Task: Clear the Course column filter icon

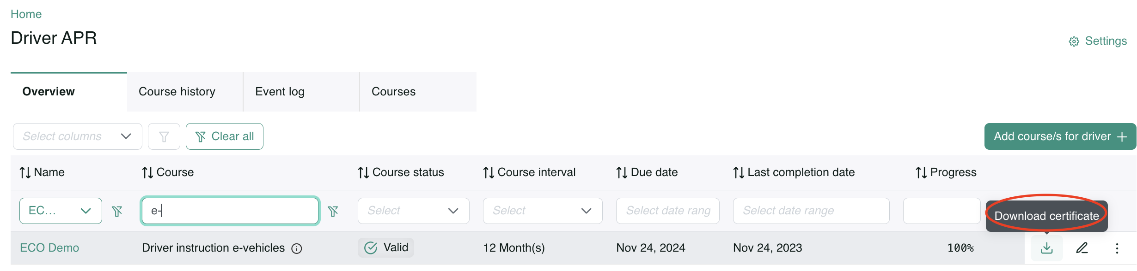Action: (333, 211)
